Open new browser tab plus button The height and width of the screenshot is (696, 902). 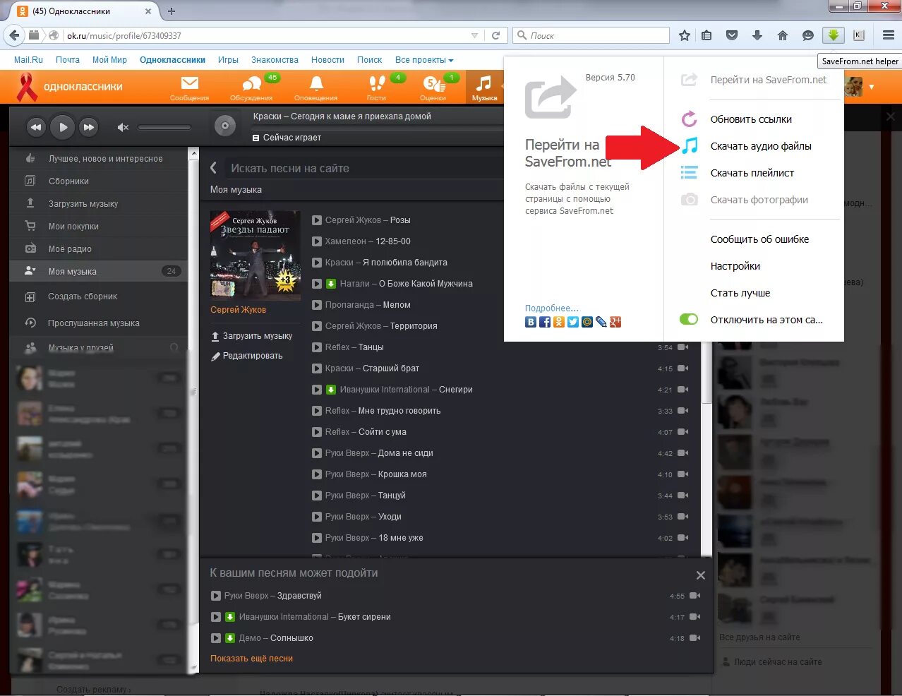[172, 11]
